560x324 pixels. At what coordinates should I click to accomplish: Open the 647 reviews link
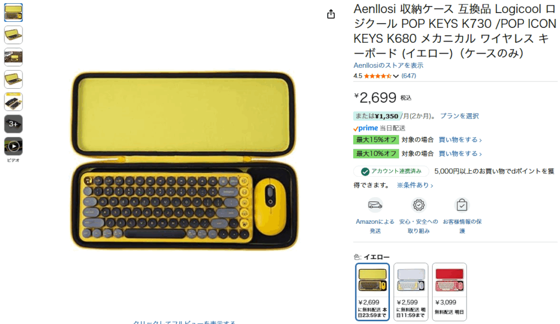[x=409, y=76]
